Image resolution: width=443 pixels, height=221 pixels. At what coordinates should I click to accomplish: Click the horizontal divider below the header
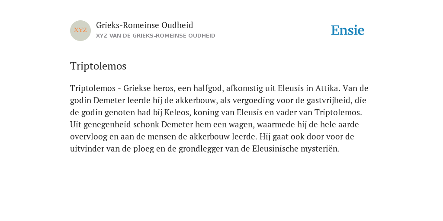coord(221,49)
